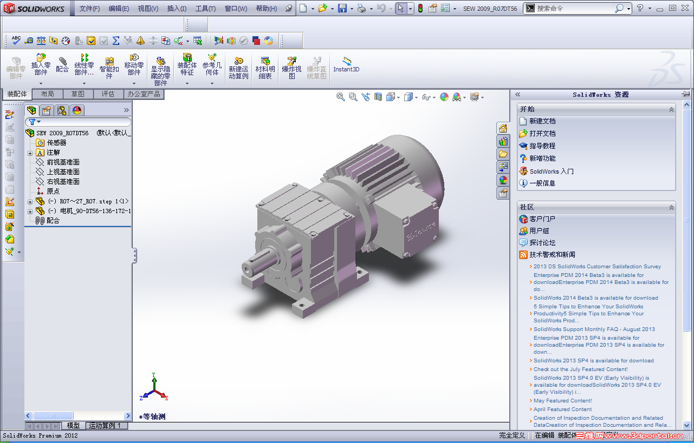
Task: Open the 工具(T) menu
Action: 205,9
